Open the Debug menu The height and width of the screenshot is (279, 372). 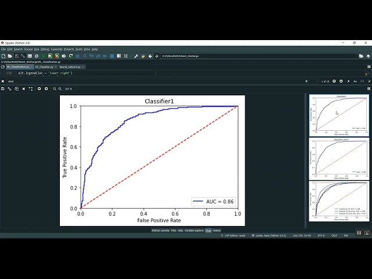(x=45, y=49)
